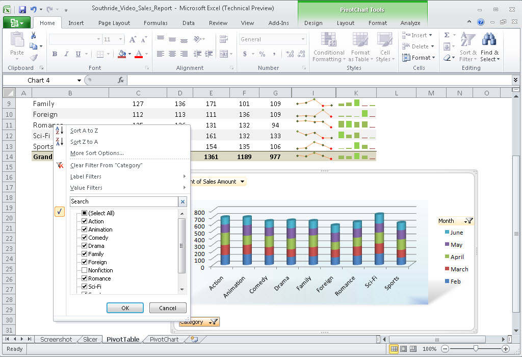Switch to the PivotChart sheet tab
The image size is (522, 357).
(x=164, y=339)
